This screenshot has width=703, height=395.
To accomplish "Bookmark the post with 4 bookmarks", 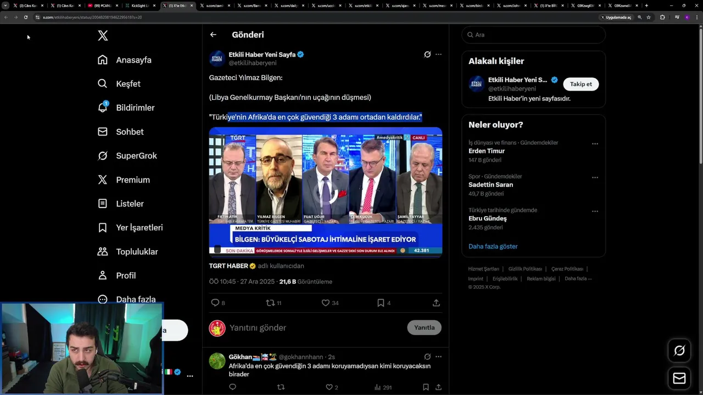I will point(383,303).
